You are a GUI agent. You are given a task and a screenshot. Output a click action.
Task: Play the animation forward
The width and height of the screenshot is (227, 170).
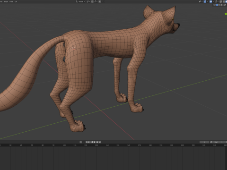pyautogui.click(x=94, y=142)
